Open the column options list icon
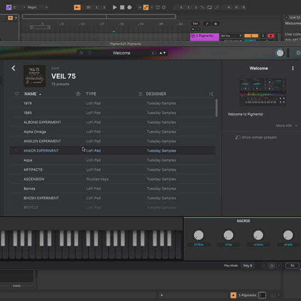Viewport: 301px width, 301px height. click(x=140, y=94)
